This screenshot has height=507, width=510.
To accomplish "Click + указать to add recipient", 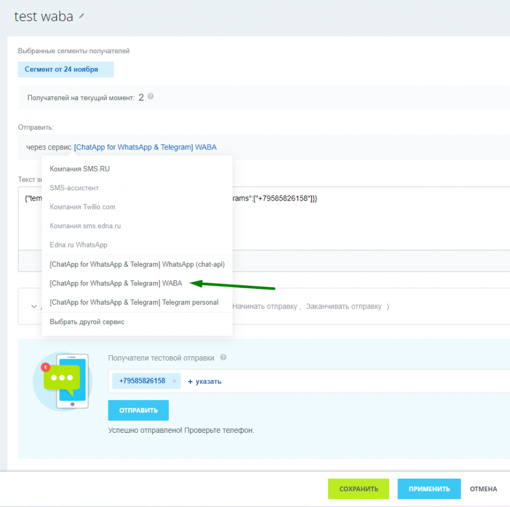I will (205, 381).
